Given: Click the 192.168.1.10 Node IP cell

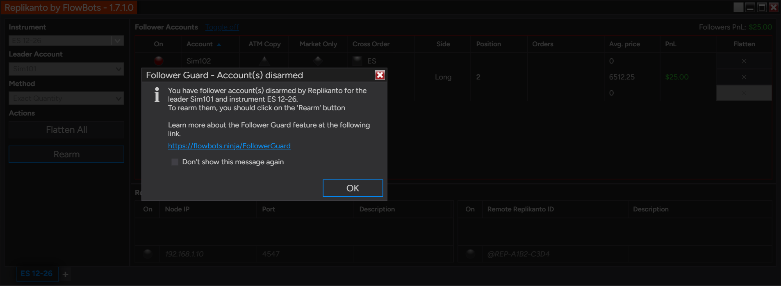Looking at the screenshot, I should tap(208, 254).
